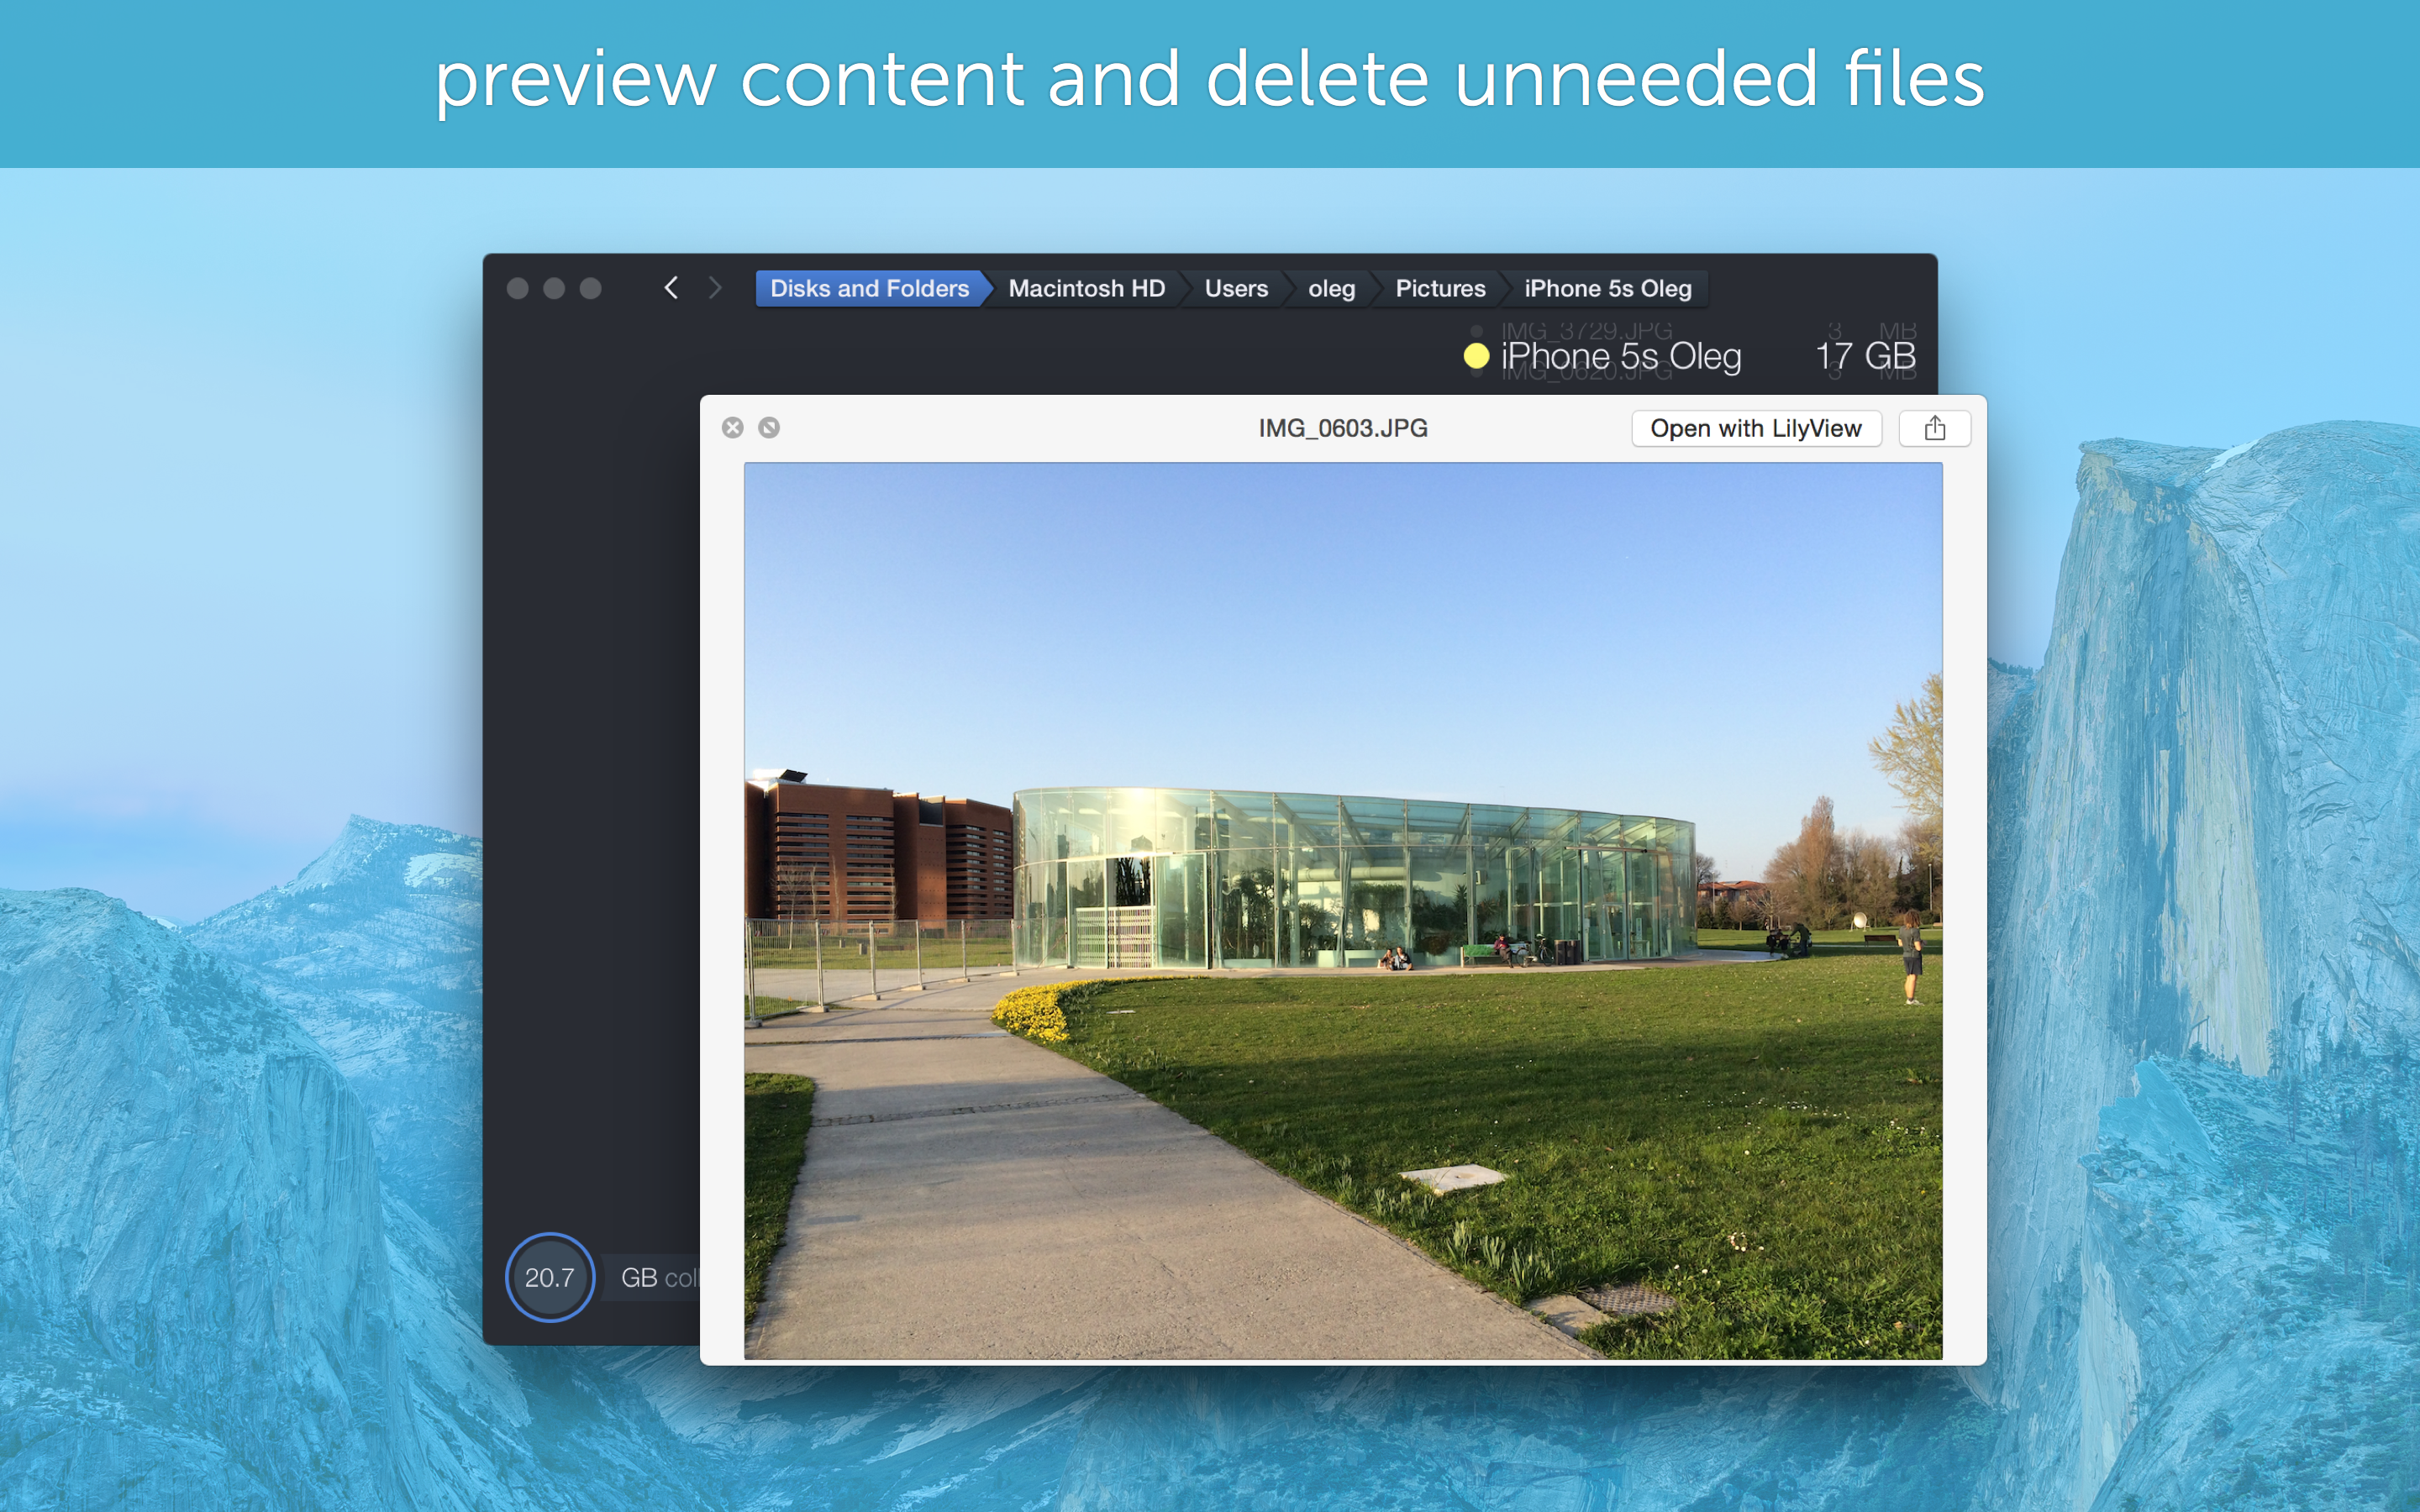Jump to the Macintosh HD breadcrumb
The width and height of the screenshot is (2420, 1512).
click(1086, 288)
